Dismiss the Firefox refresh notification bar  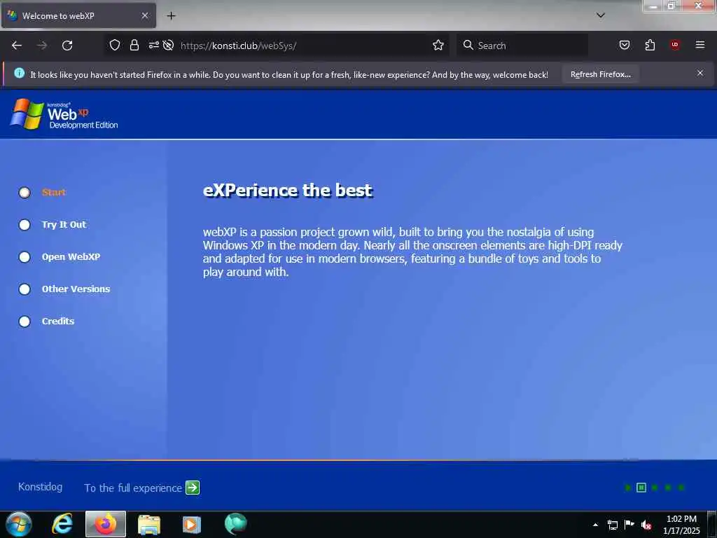[x=699, y=73]
